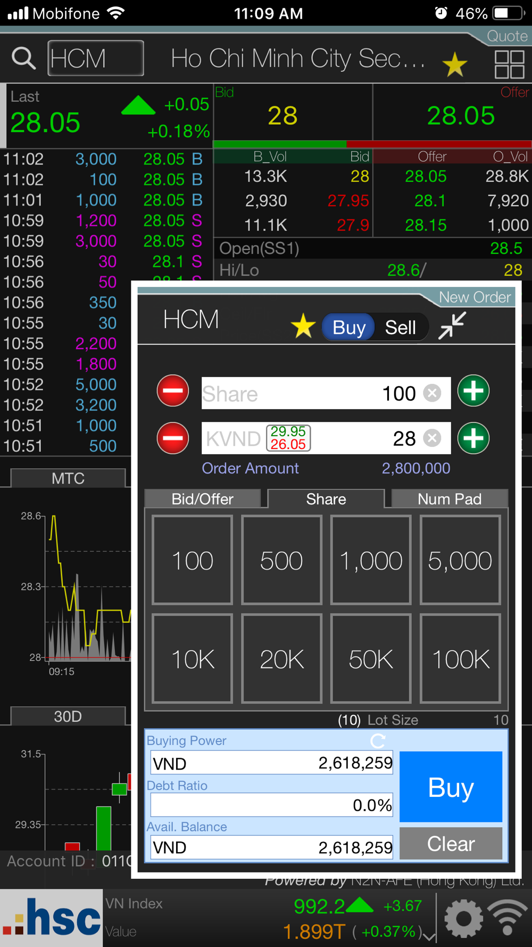This screenshot has width=532, height=947.
Task: Select the Buy side toggle
Action: pos(349,328)
